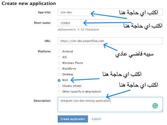Screen dimensions: 167x125
Task: Select Desktop platform option
Action: (59, 75)
